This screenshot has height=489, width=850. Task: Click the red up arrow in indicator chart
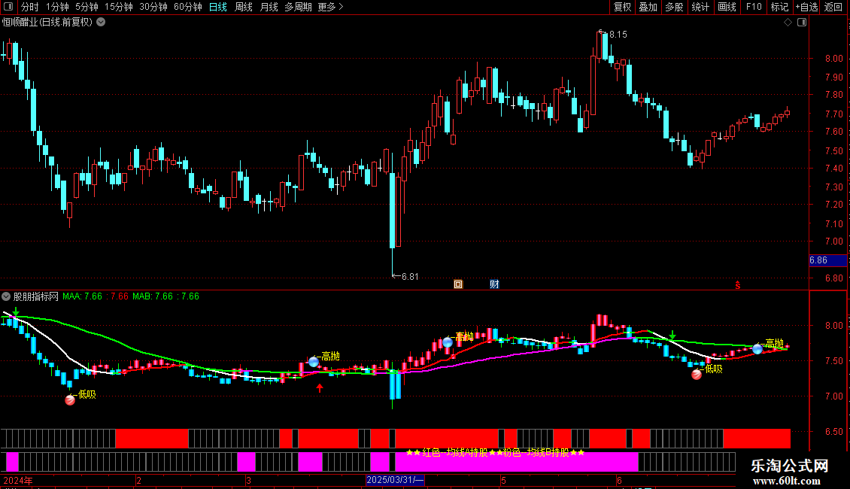319,387
